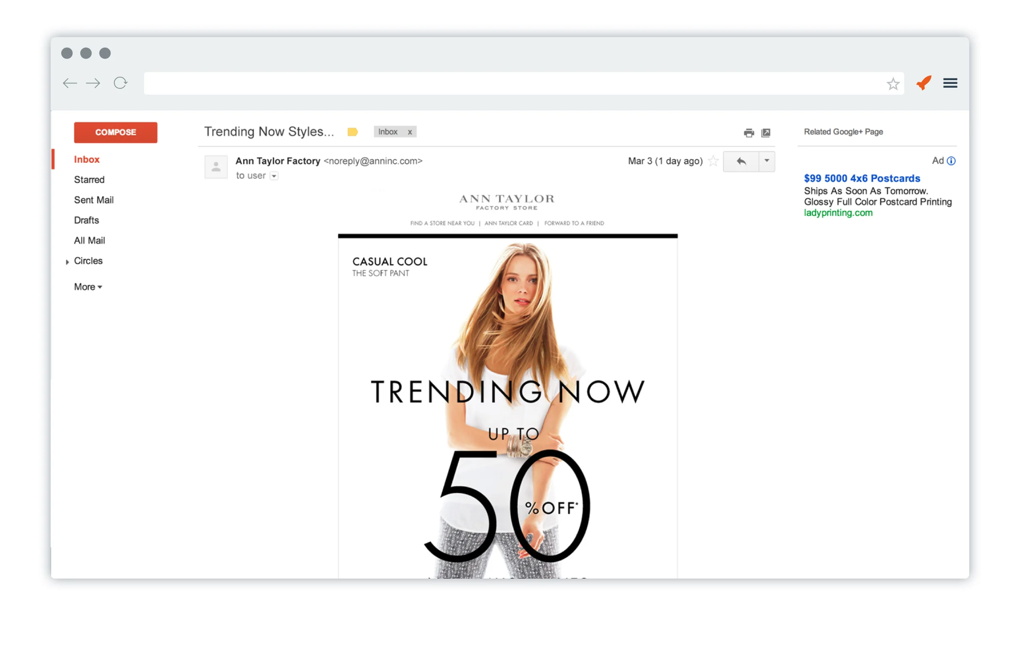Open the email in a new window

tap(766, 133)
